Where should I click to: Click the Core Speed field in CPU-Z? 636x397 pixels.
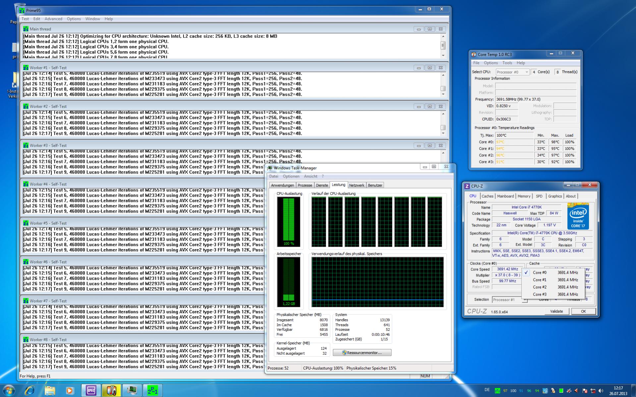tap(507, 269)
